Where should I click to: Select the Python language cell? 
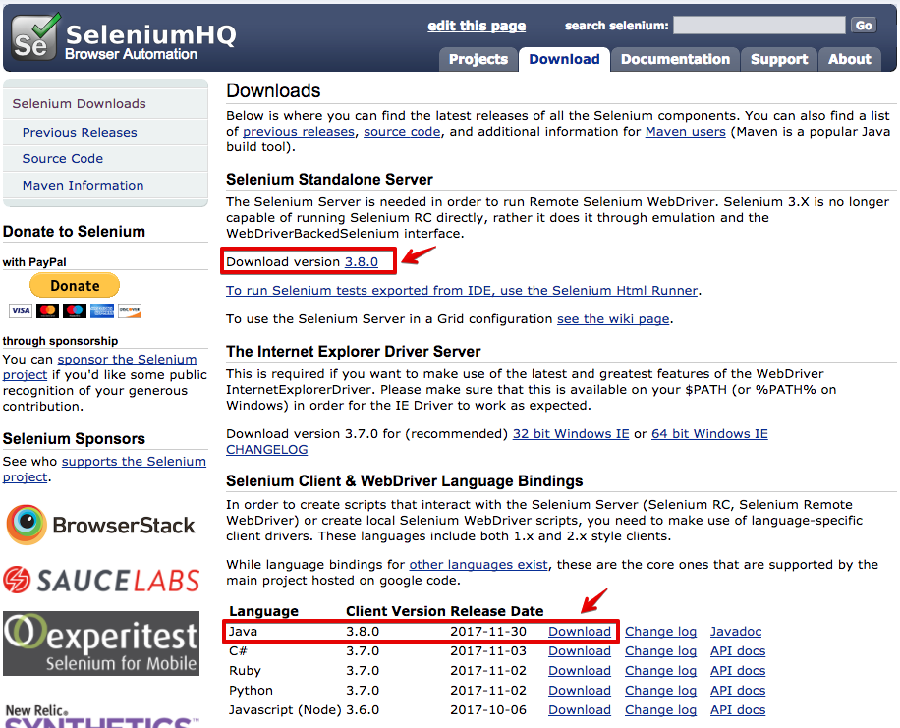[251, 690]
